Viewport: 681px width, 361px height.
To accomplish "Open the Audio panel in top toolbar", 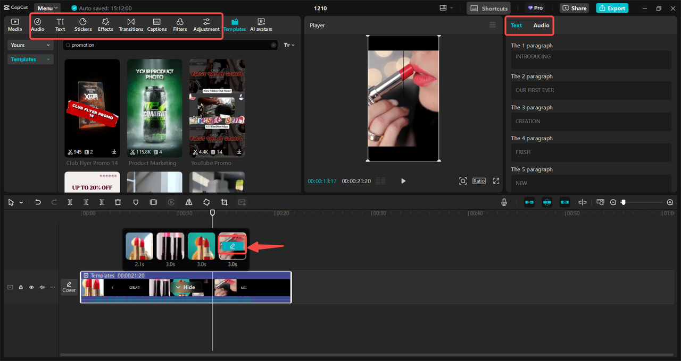I will point(37,24).
